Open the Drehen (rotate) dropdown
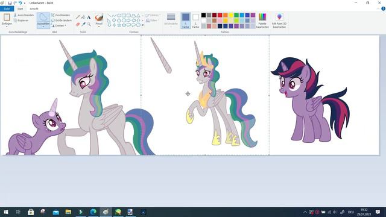386x217 pixels. pyautogui.click(x=59, y=25)
